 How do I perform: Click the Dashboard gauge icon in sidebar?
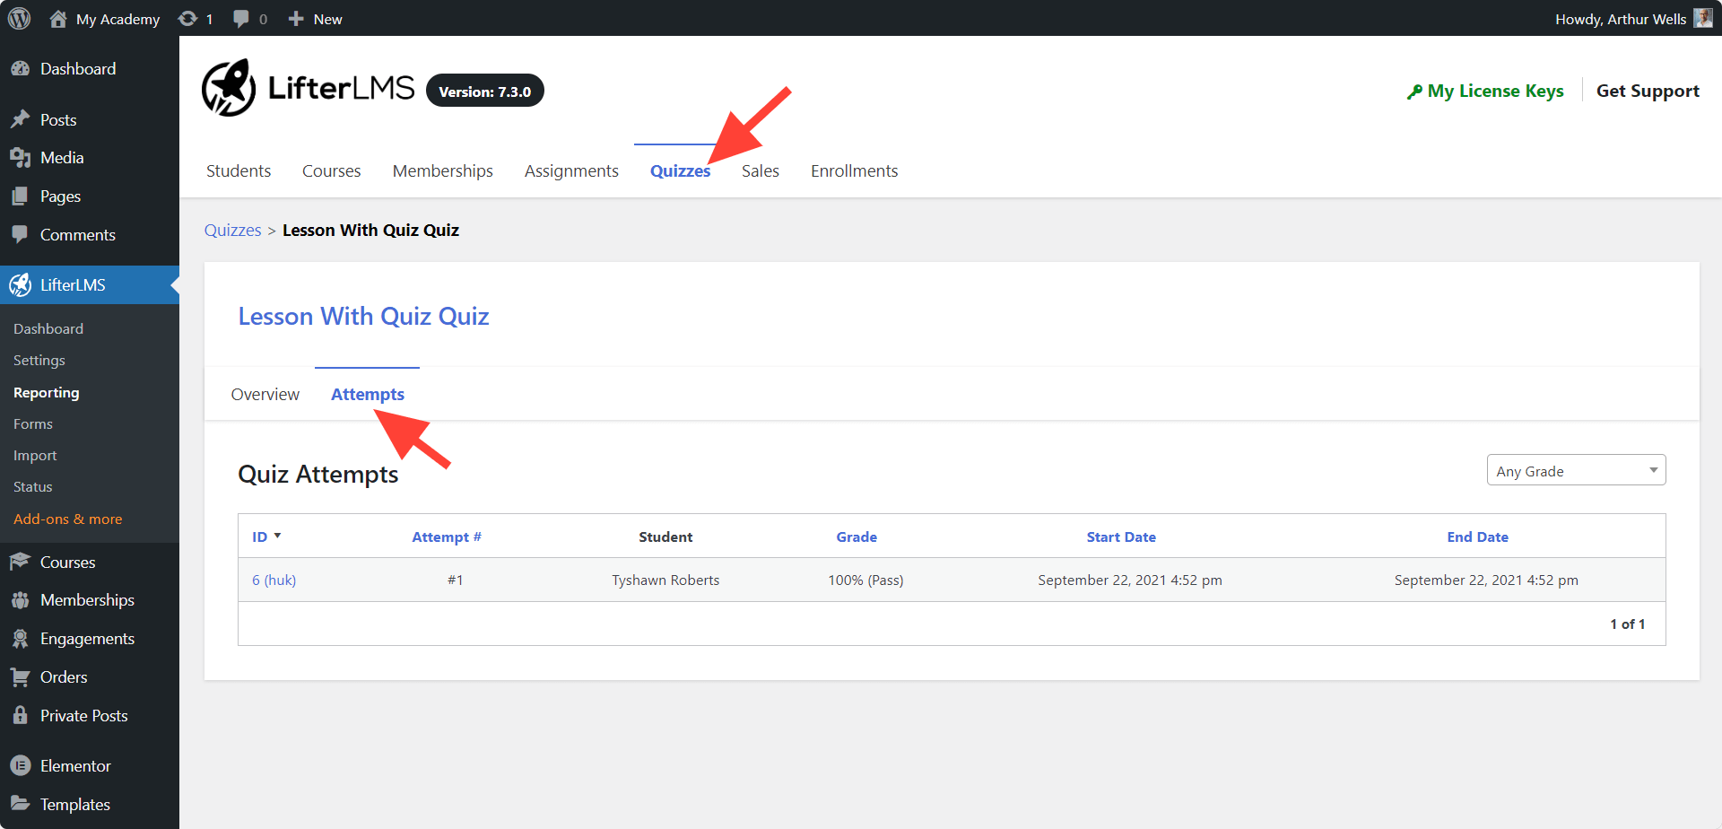tap(20, 68)
